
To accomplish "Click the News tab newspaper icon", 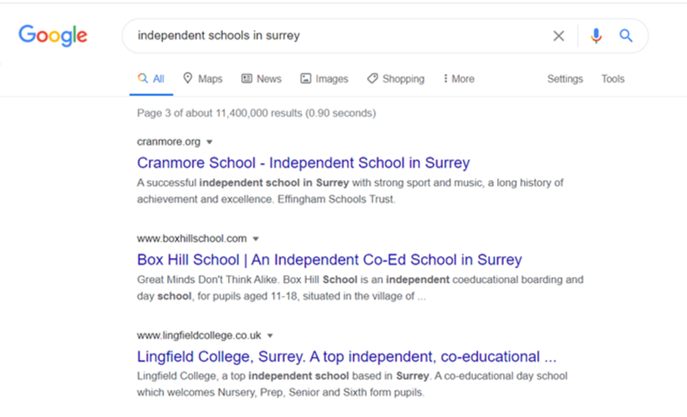I will [x=247, y=79].
